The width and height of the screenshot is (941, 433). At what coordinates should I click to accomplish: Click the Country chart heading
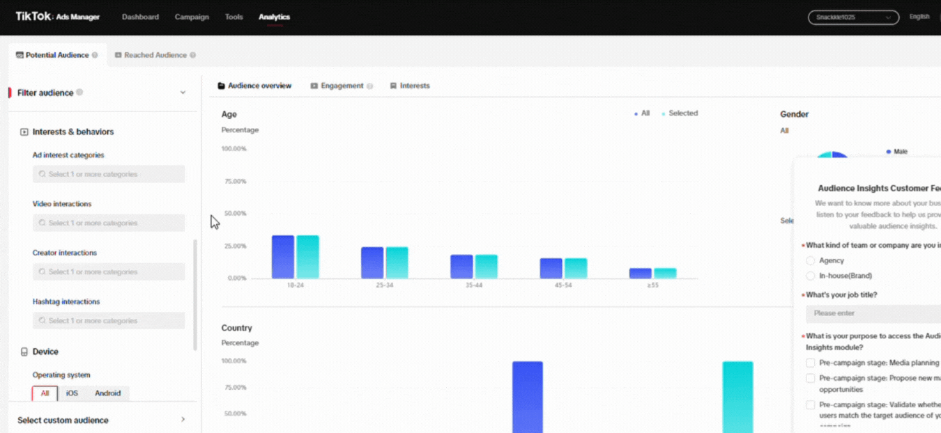pyautogui.click(x=237, y=328)
